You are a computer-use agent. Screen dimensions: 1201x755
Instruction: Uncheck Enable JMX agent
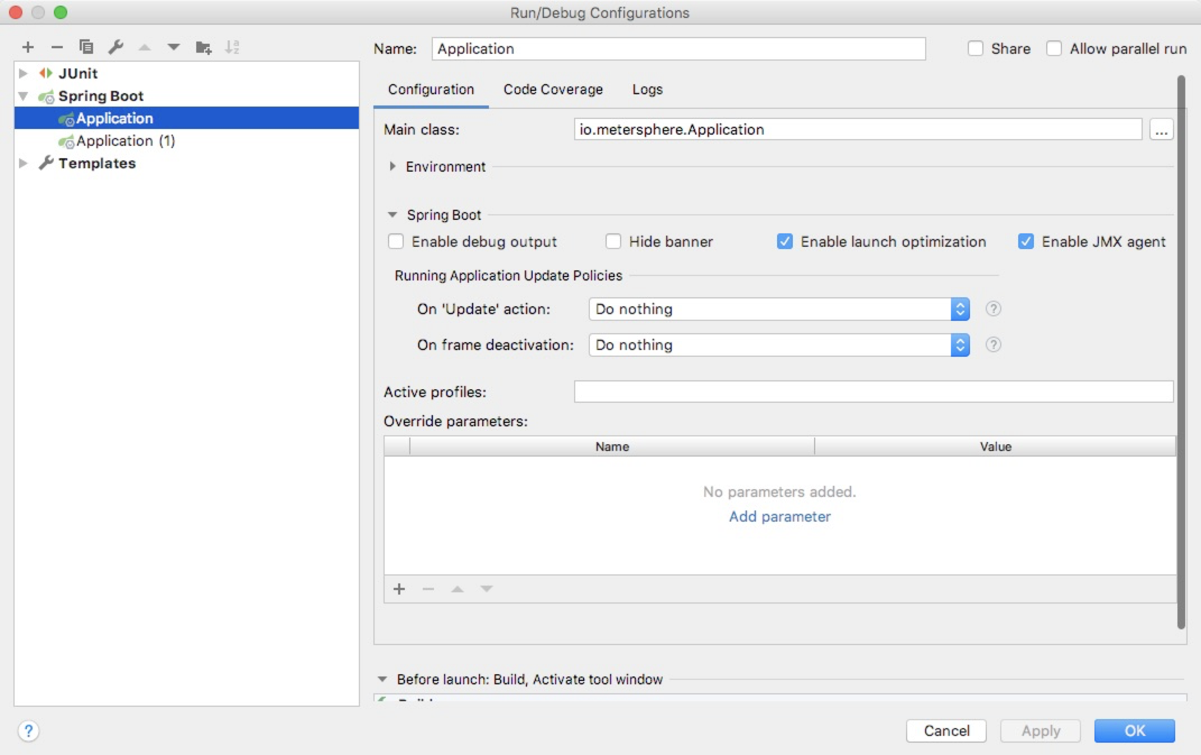pyautogui.click(x=1026, y=242)
